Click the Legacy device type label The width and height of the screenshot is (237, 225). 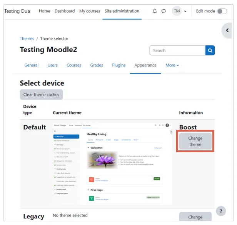pos(34,217)
